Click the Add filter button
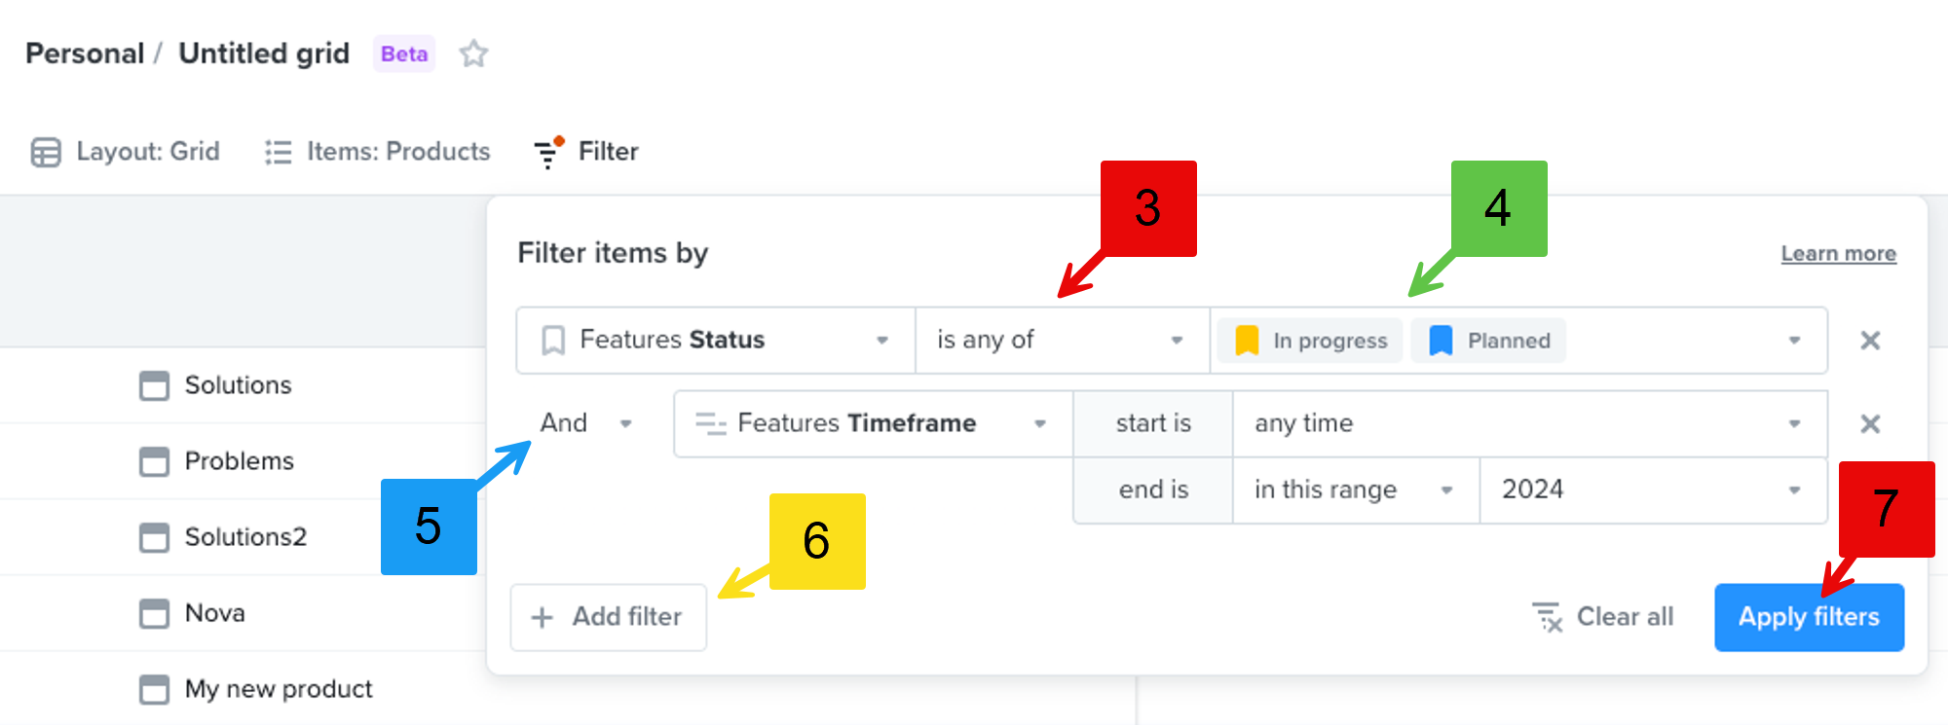 coord(606,616)
